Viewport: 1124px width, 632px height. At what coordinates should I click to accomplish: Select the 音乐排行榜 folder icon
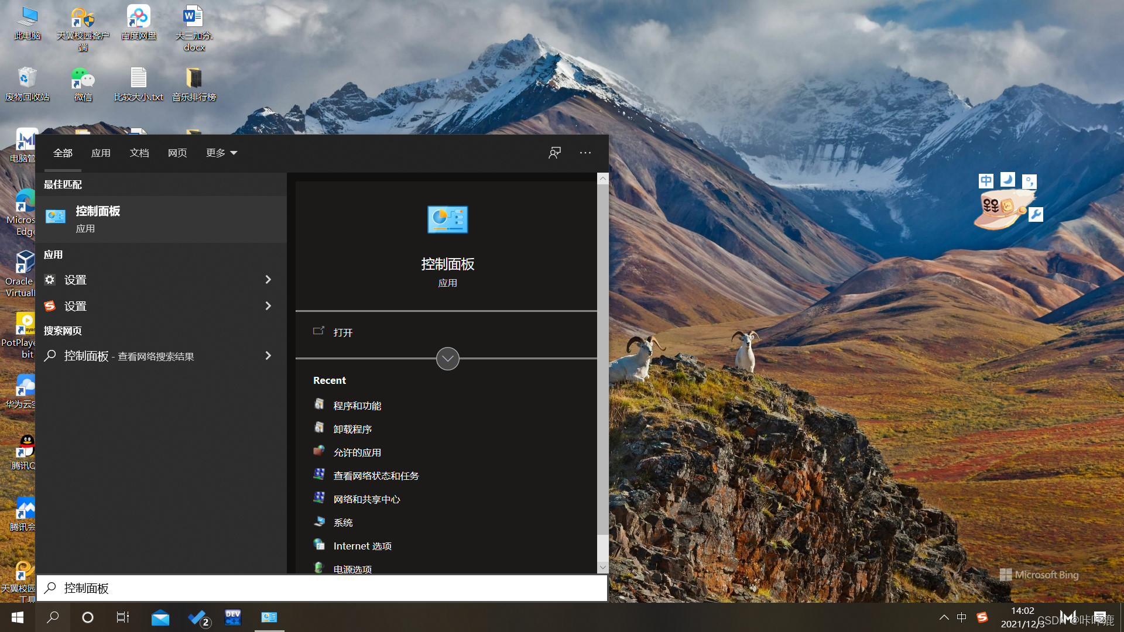194,84
